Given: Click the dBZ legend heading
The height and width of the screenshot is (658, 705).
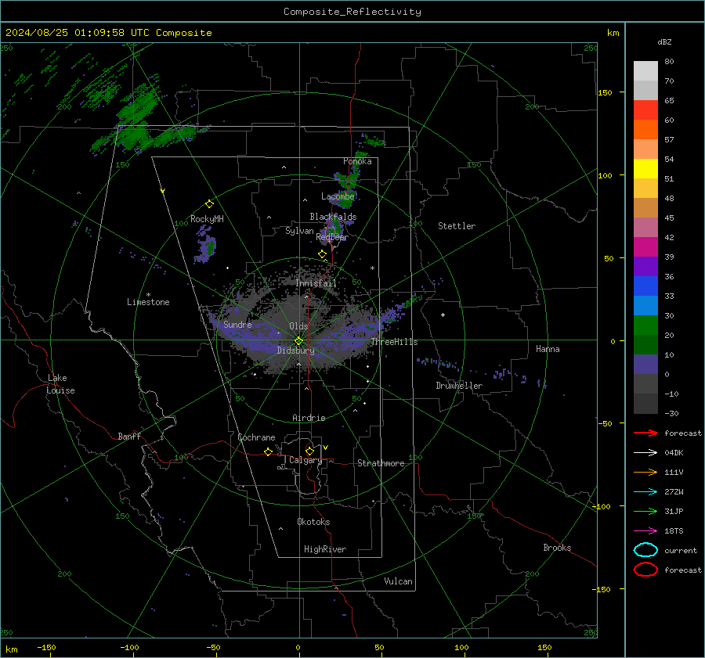Looking at the screenshot, I should click(x=664, y=41).
